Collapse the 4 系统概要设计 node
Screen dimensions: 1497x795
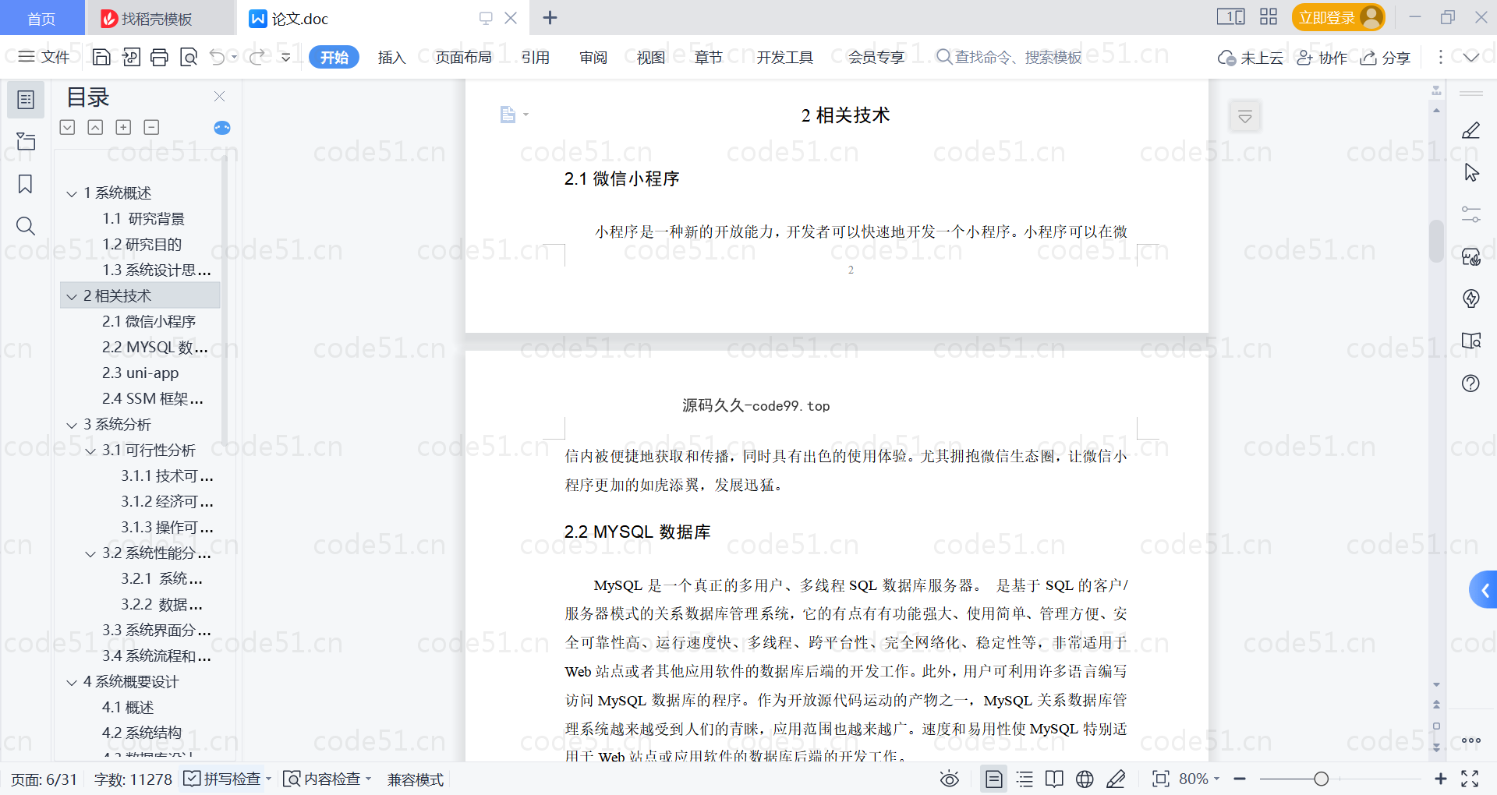coord(72,682)
